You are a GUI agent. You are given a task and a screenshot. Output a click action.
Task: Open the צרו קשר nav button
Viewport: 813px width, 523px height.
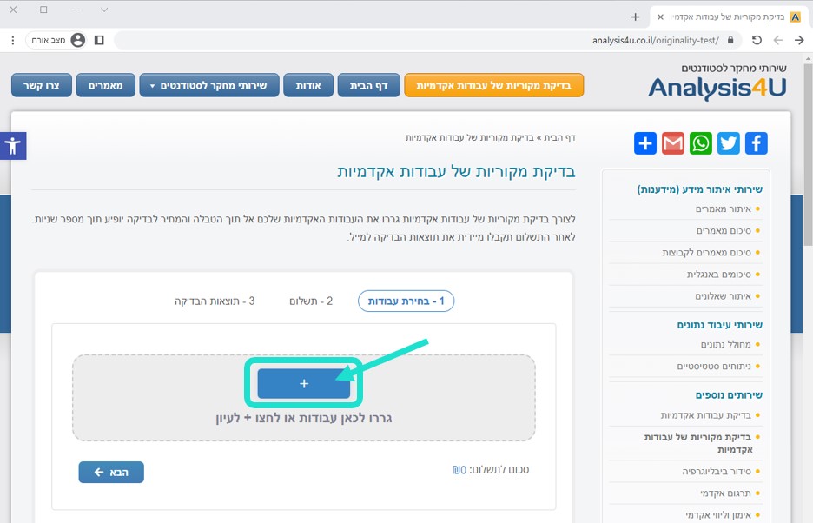coord(42,86)
